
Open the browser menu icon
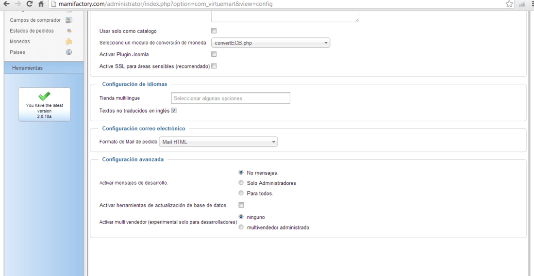(x=532, y=4)
